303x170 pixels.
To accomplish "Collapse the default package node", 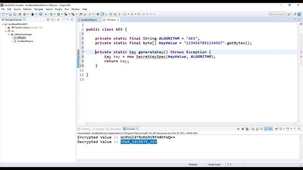I will (9, 34).
